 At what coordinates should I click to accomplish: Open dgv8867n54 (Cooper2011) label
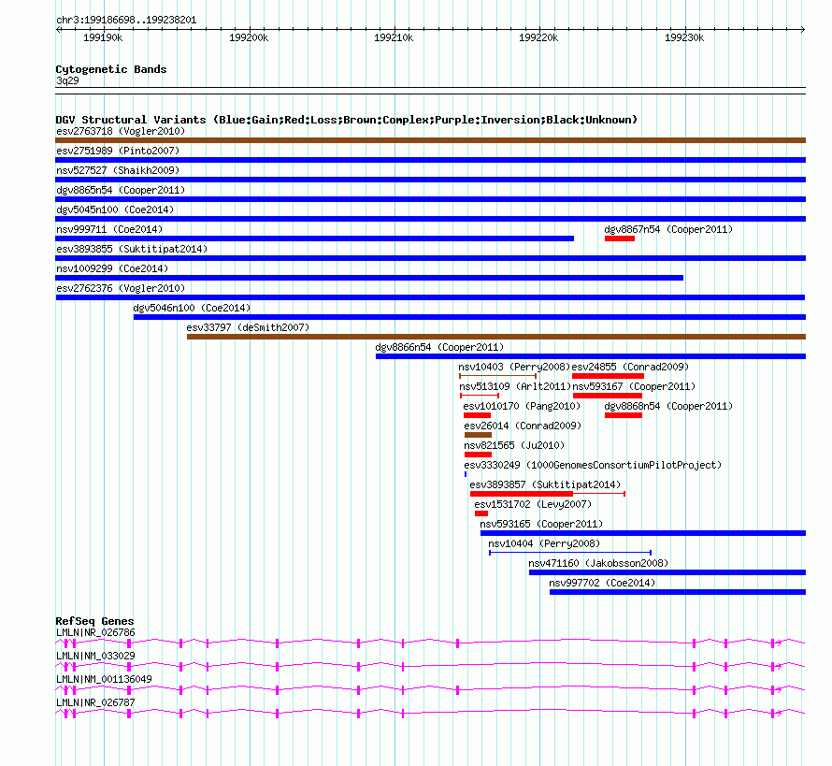(668, 229)
